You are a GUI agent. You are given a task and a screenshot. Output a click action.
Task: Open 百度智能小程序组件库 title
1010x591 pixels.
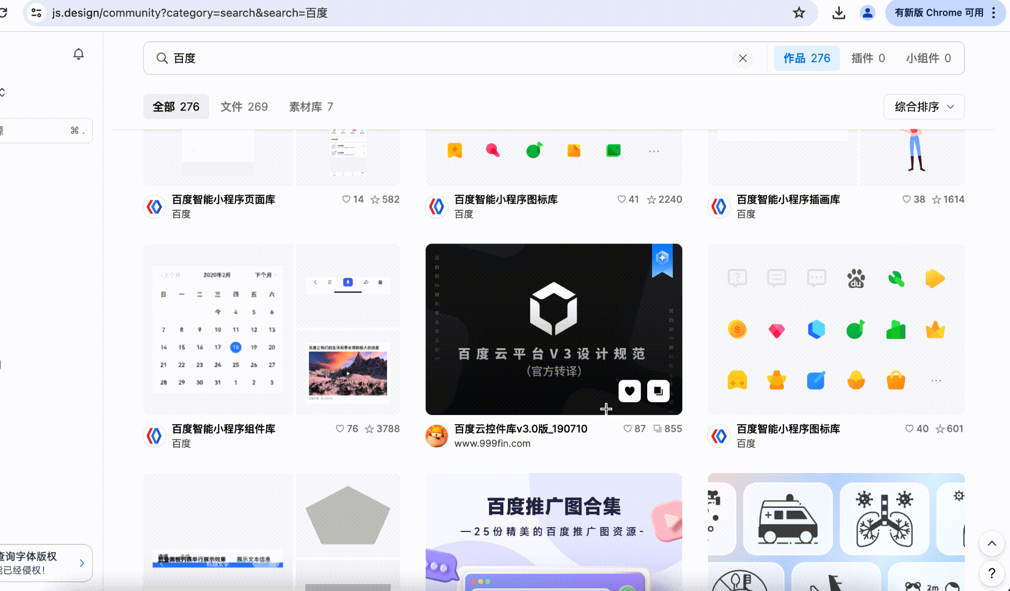(x=224, y=429)
